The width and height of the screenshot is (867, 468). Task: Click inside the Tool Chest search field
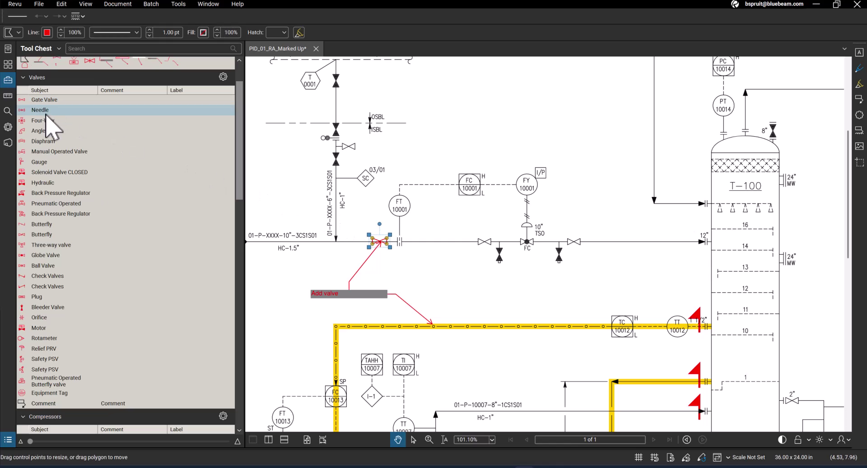click(149, 48)
